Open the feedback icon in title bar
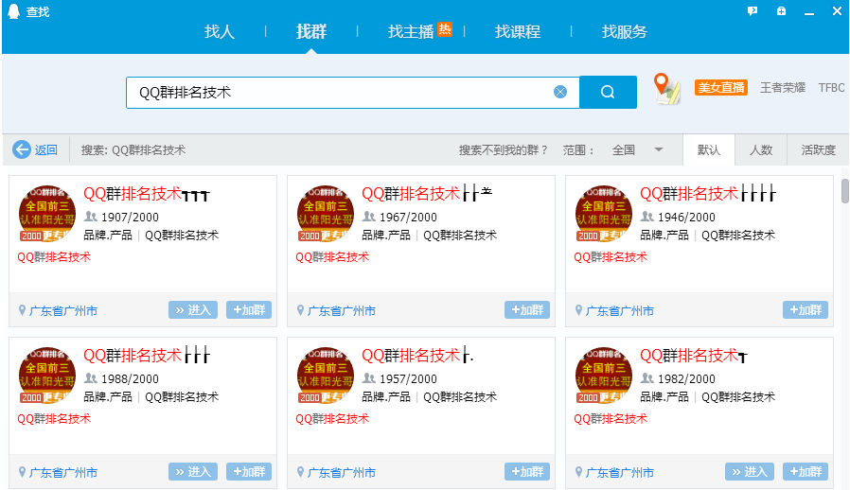850x490 pixels. (x=753, y=11)
